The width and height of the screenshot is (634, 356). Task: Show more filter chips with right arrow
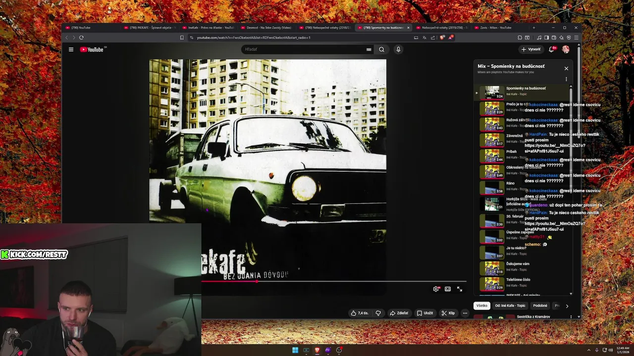point(567,306)
